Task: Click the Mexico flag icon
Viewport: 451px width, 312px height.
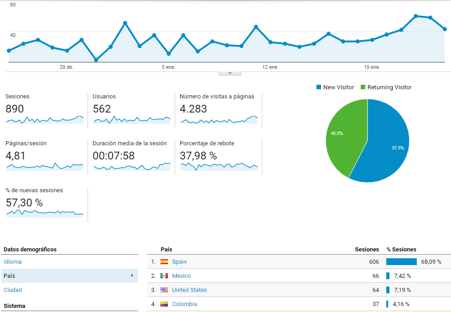Action: (164, 276)
